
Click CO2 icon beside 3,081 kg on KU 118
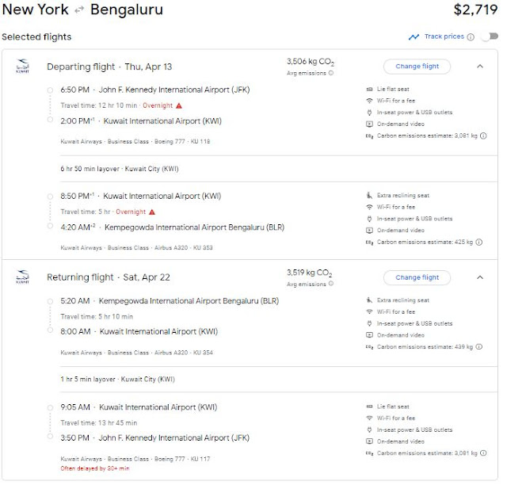369,136
